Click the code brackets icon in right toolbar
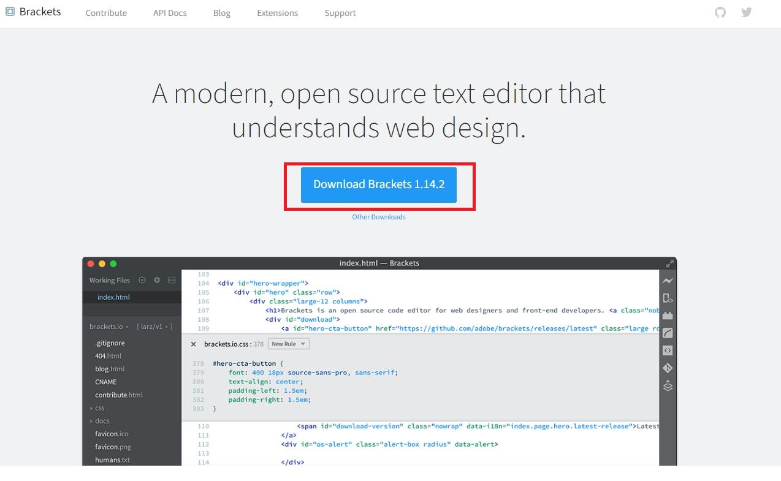This screenshot has width=781, height=481. (668, 350)
